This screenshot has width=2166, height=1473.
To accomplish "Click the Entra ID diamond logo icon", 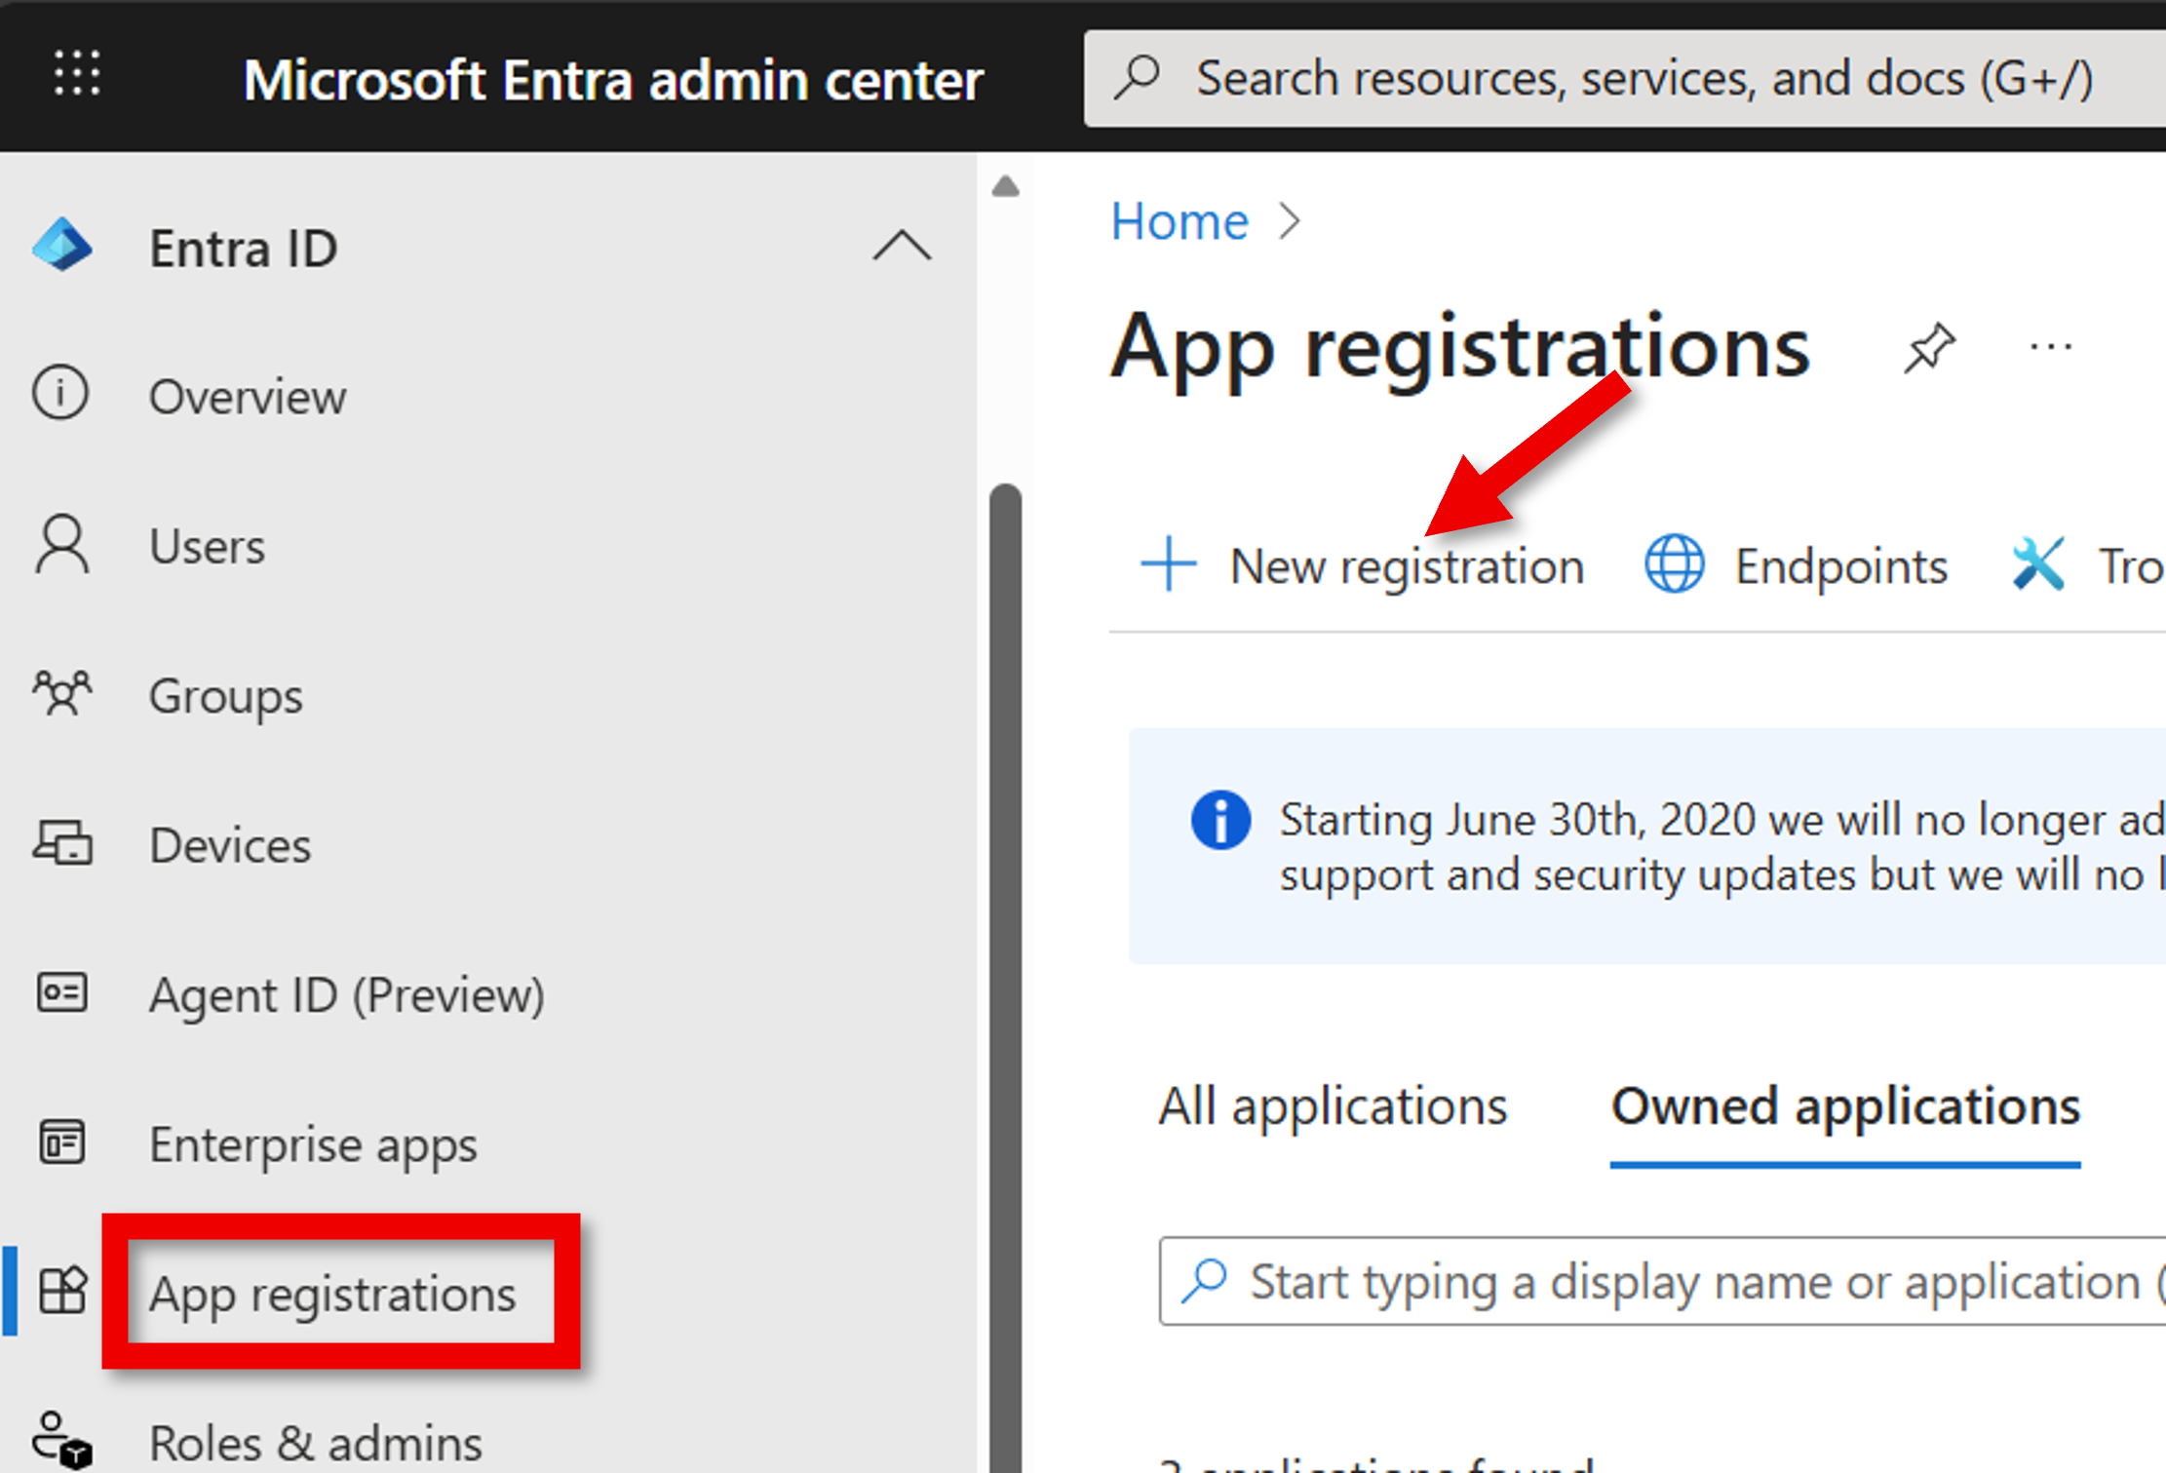I will [x=62, y=245].
